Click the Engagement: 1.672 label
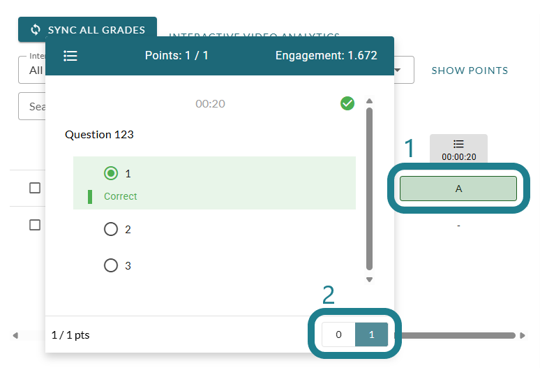 (326, 55)
